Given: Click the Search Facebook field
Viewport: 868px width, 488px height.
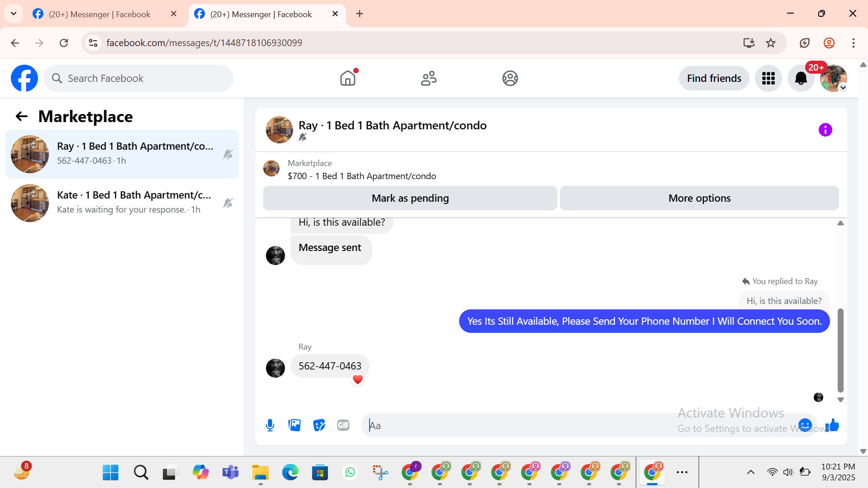Looking at the screenshot, I should (138, 78).
